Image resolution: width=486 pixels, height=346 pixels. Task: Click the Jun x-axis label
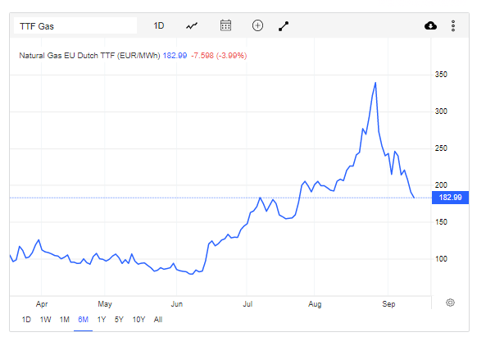177,304
